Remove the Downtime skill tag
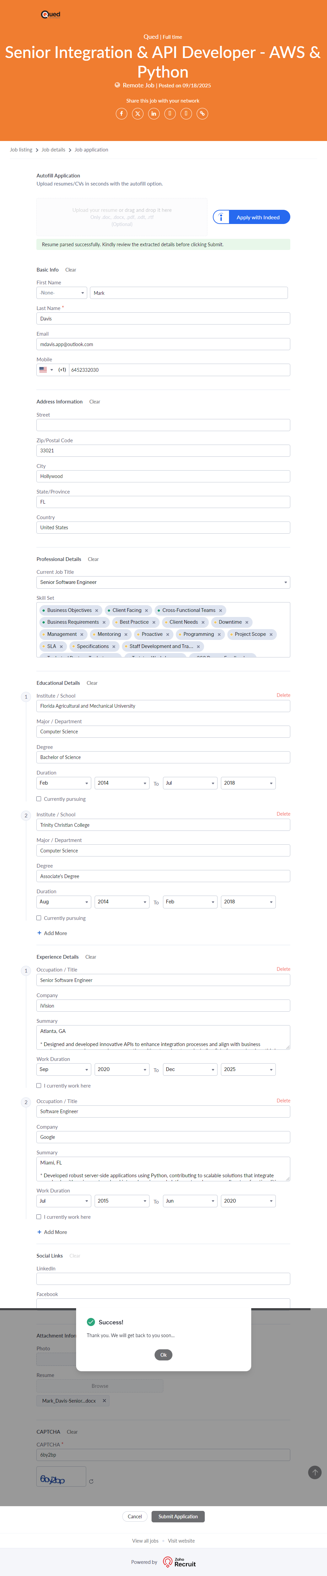327x1576 pixels. (247, 622)
